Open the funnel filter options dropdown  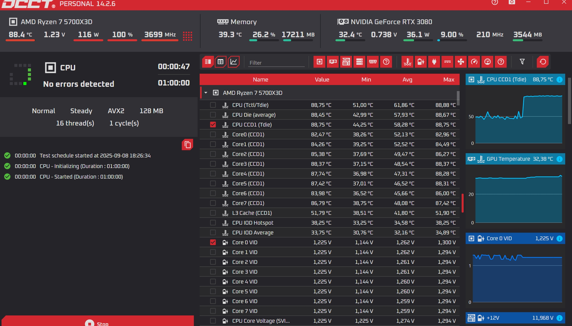522,62
